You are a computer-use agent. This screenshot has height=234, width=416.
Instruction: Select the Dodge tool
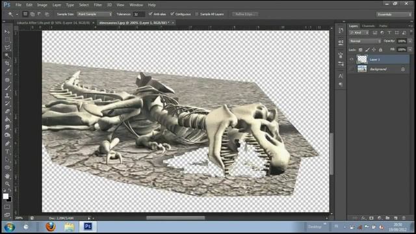point(7,135)
